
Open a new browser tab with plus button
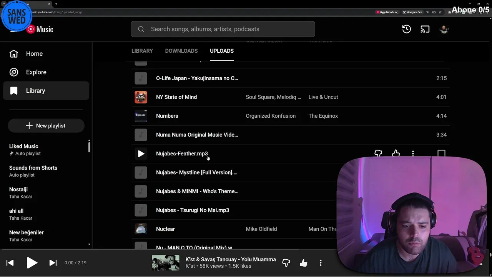click(x=56, y=4)
